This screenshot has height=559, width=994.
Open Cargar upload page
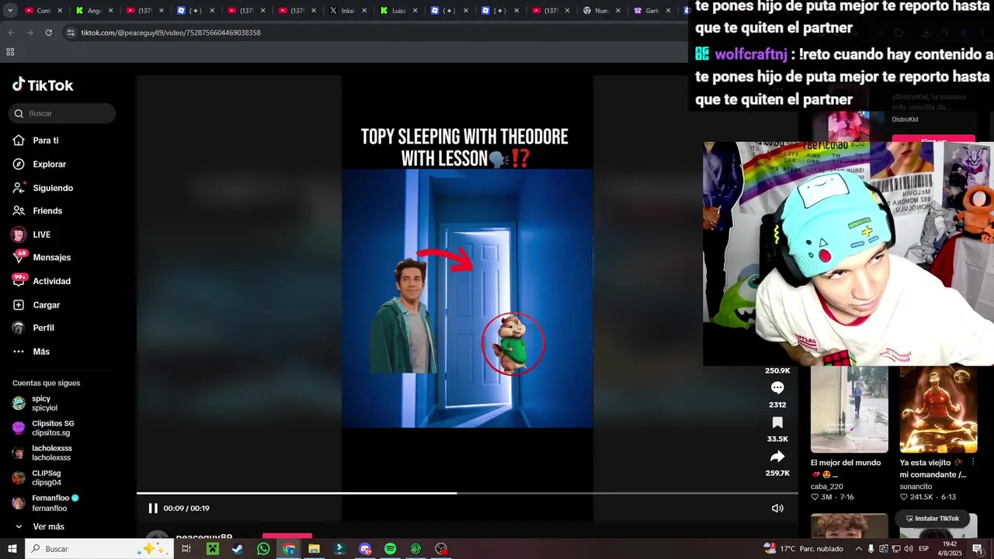pos(36,305)
